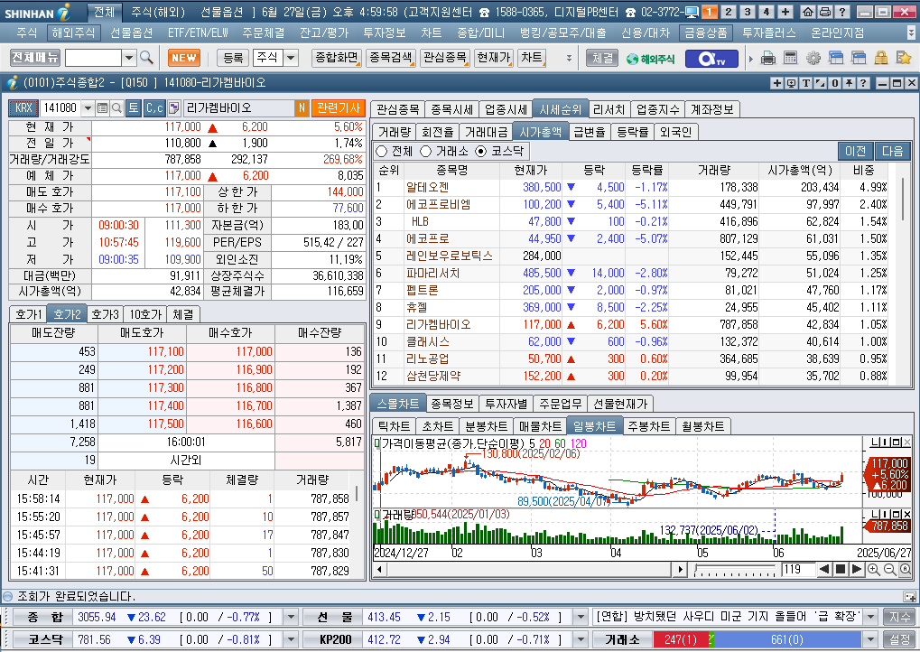Viewport: 920px width, 652px height.
Task: Switch to virtual screen 4
Action: pyautogui.click(x=766, y=12)
